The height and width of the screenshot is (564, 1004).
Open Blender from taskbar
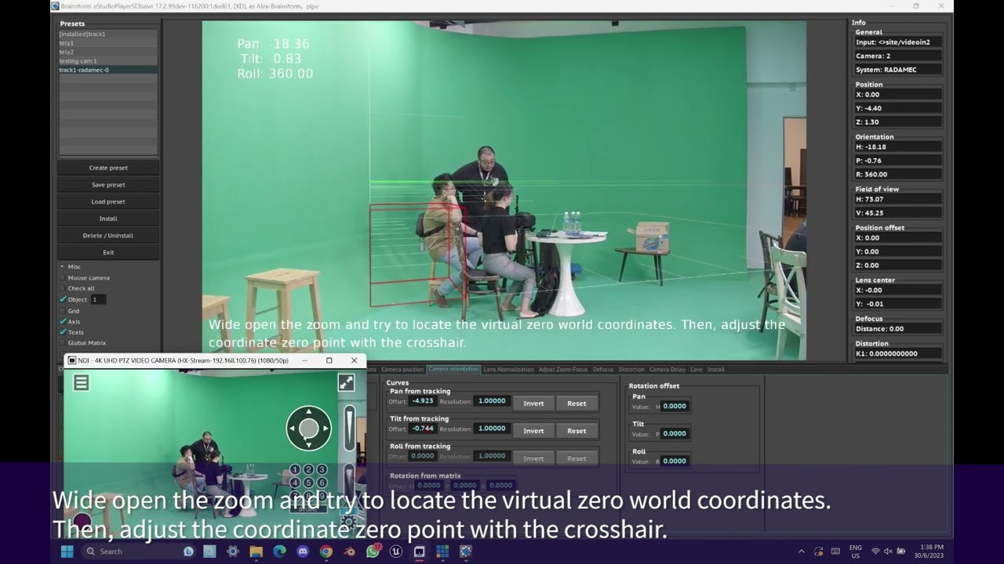[350, 551]
